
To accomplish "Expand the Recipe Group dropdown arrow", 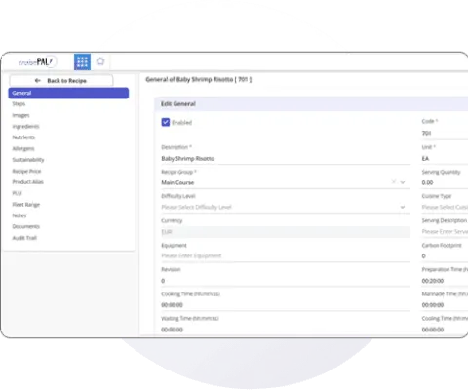I will tap(403, 182).
